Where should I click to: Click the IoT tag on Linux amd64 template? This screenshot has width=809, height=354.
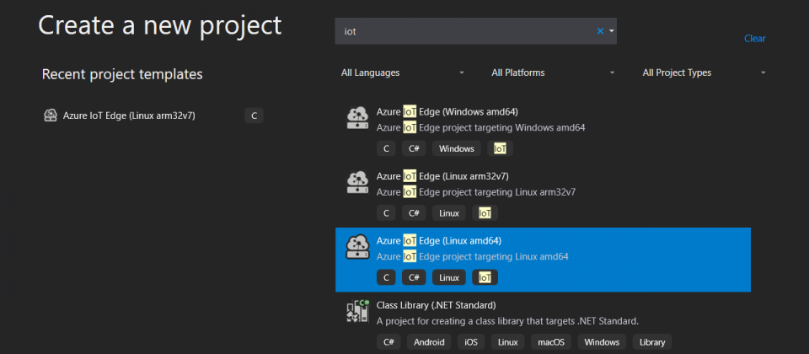[485, 277]
